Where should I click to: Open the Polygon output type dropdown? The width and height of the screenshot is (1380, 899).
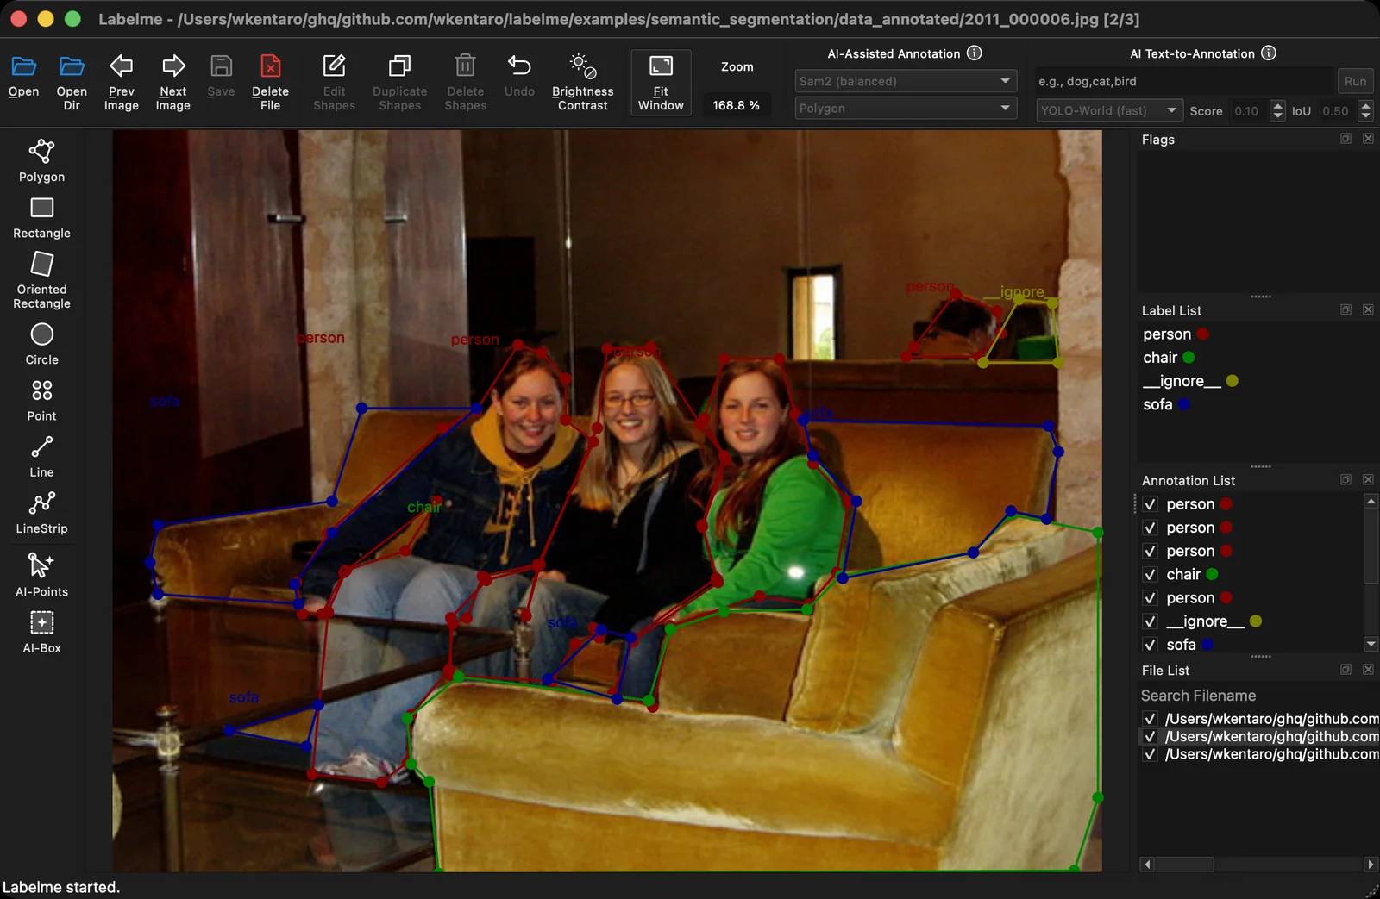coord(905,109)
